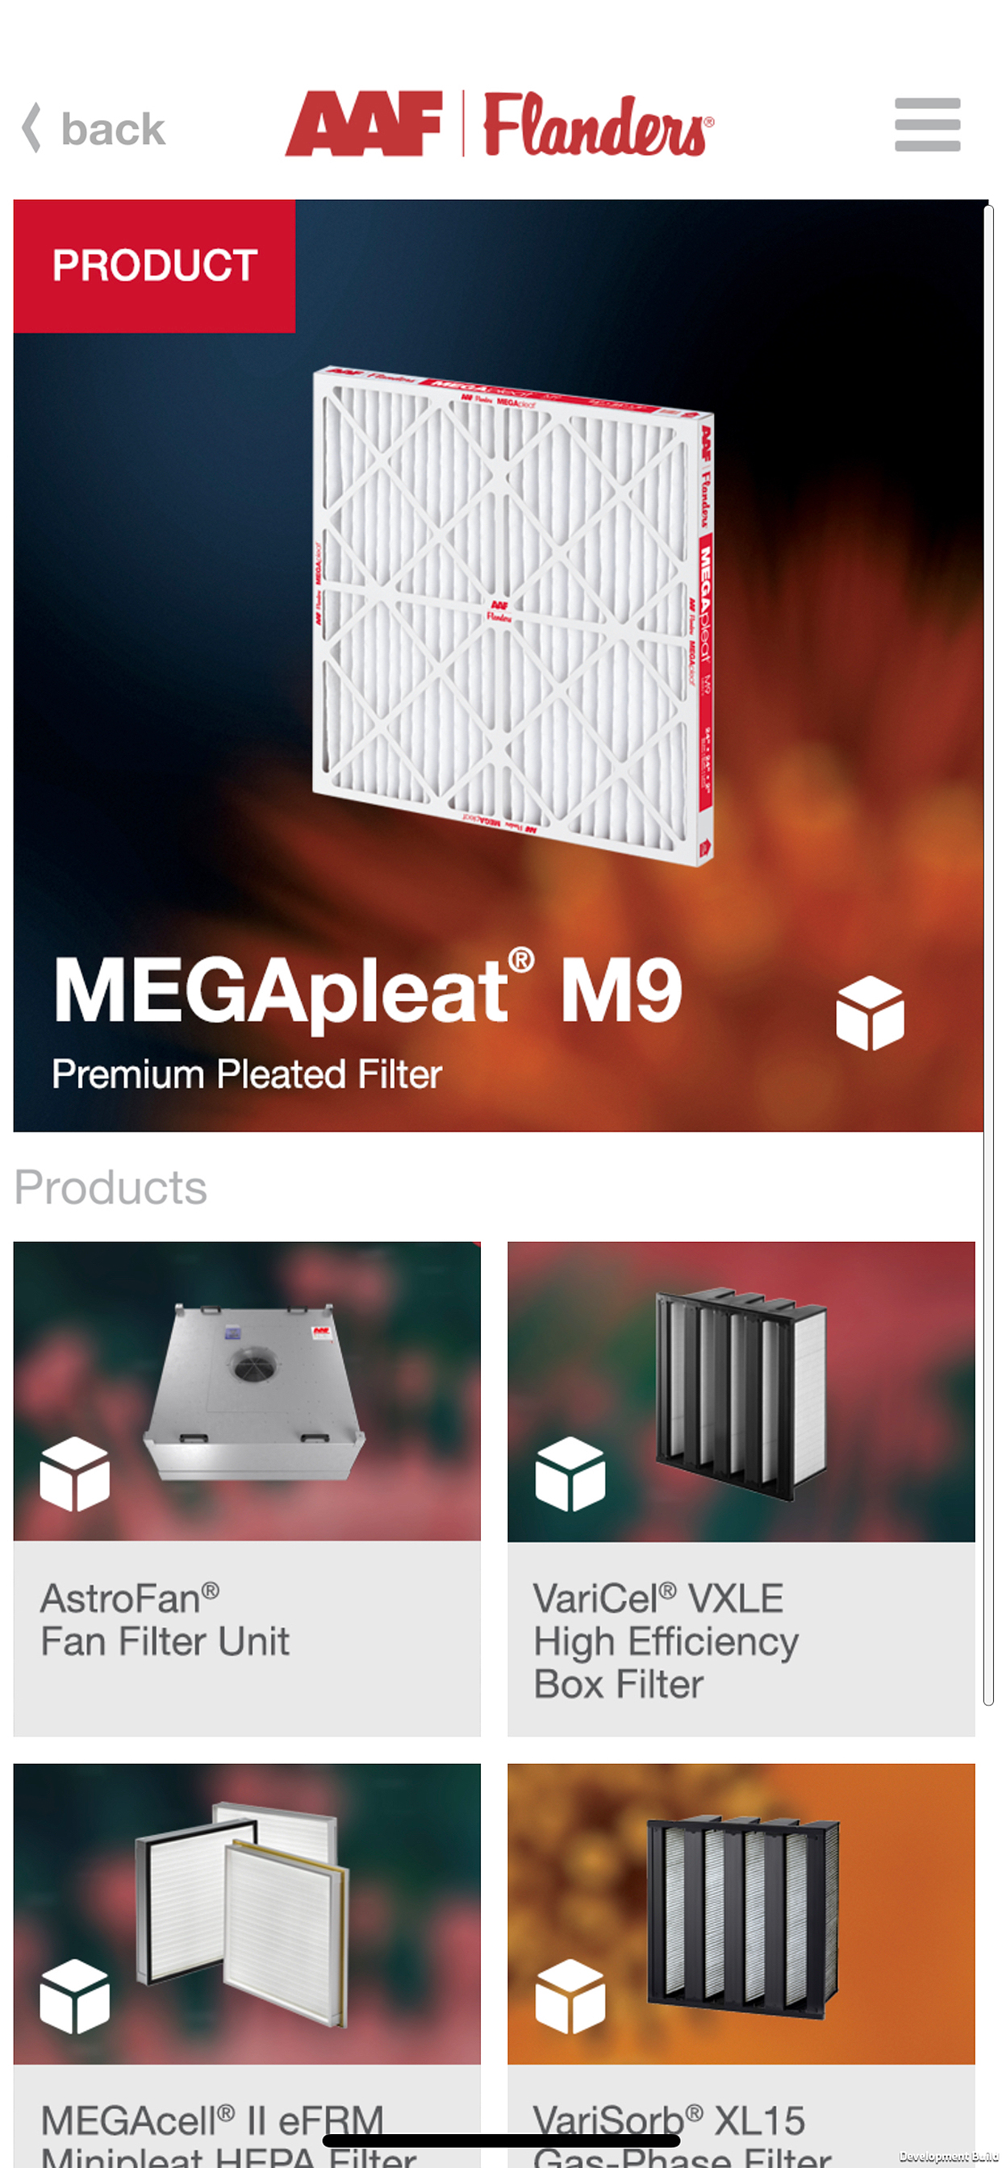
Task: Open the VariCel VXLE box filter thumbnail
Action: (x=741, y=1391)
